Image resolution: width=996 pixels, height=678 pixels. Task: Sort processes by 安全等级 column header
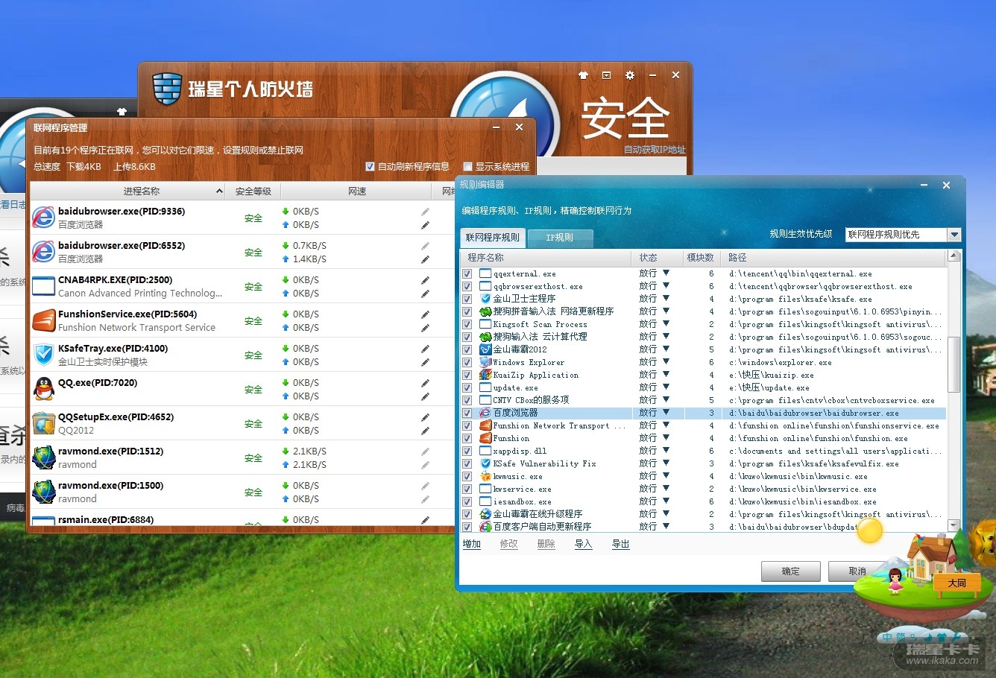(253, 191)
